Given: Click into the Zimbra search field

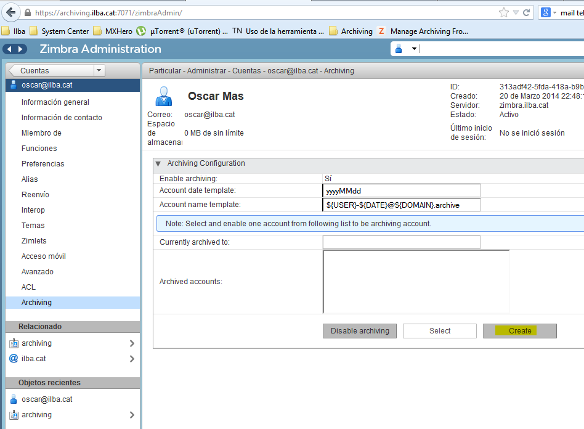Looking at the screenshot, I should click(x=501, y=49).
